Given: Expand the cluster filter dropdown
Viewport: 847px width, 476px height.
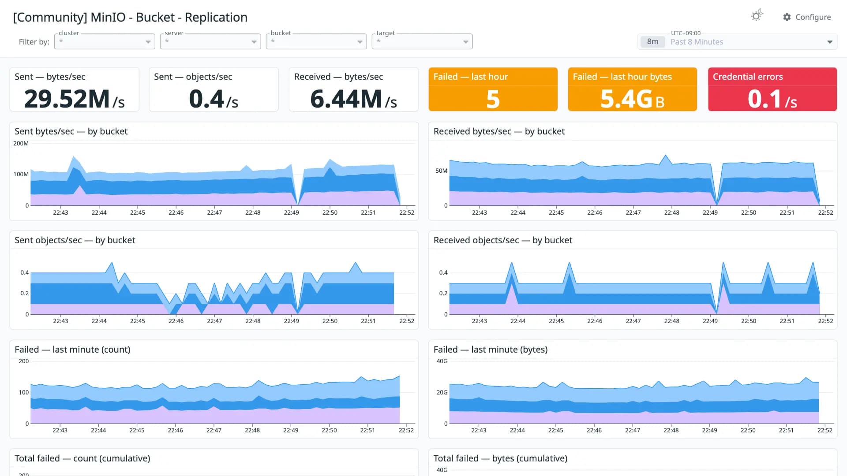Looking at the screenshot, I should (105, 41).
